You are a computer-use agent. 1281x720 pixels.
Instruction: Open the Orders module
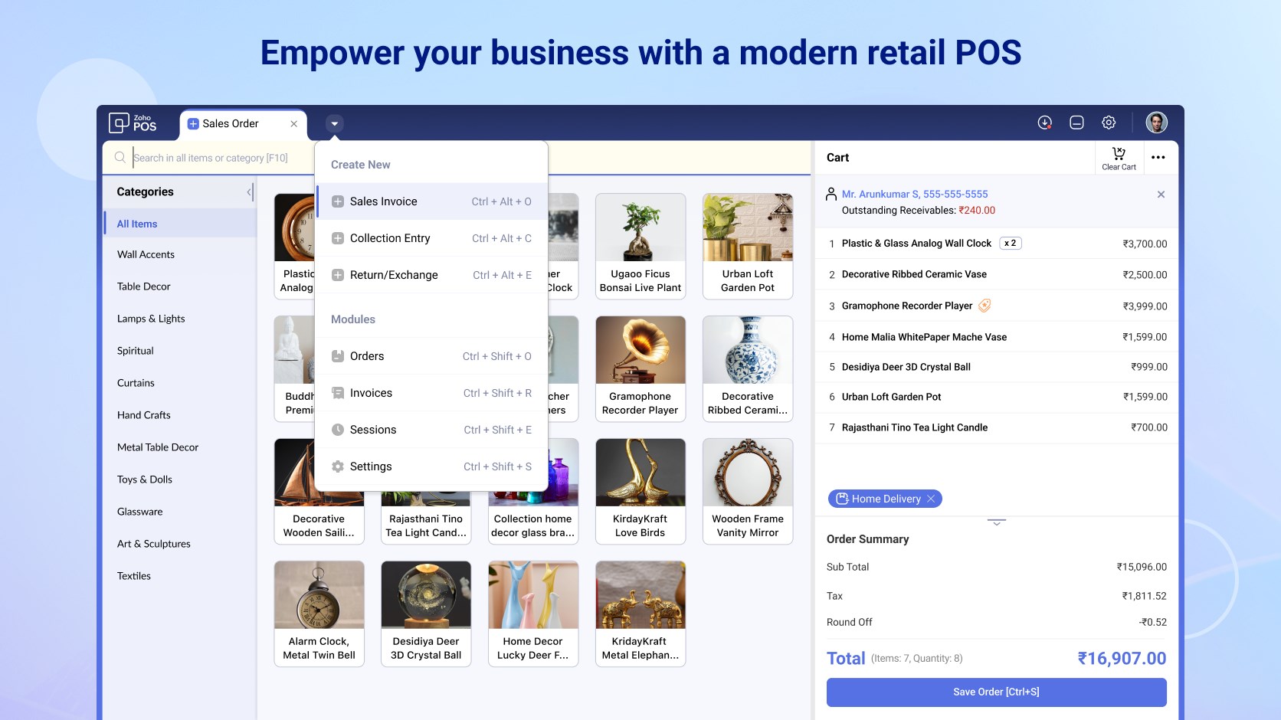pos(431,356)
